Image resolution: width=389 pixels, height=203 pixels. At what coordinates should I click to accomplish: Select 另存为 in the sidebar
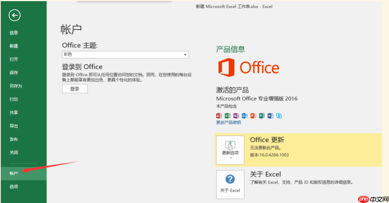click(16, 86)
